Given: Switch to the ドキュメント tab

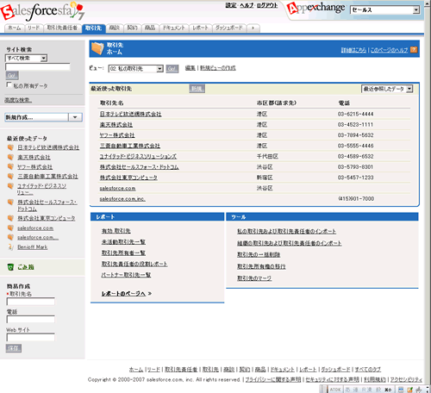Looking at the screenshot, I should coord(174,28).
